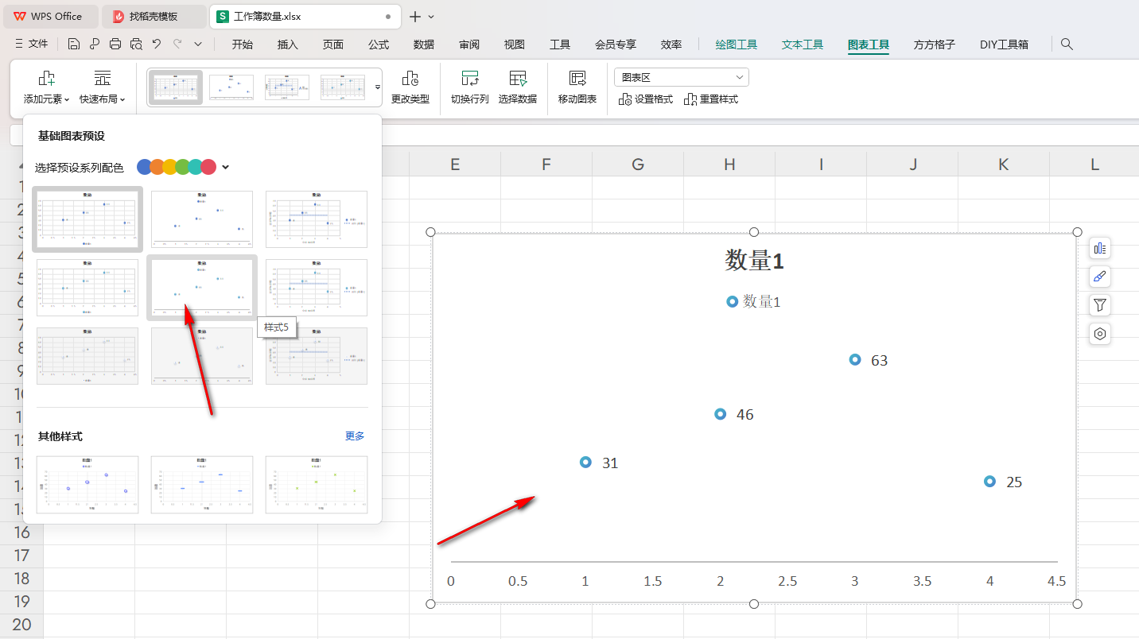Choose gray preset style in row three, left
Image resolution: width=1139 pixels, height=639 pixels.
pyautogui.click(x=87, y=356)
